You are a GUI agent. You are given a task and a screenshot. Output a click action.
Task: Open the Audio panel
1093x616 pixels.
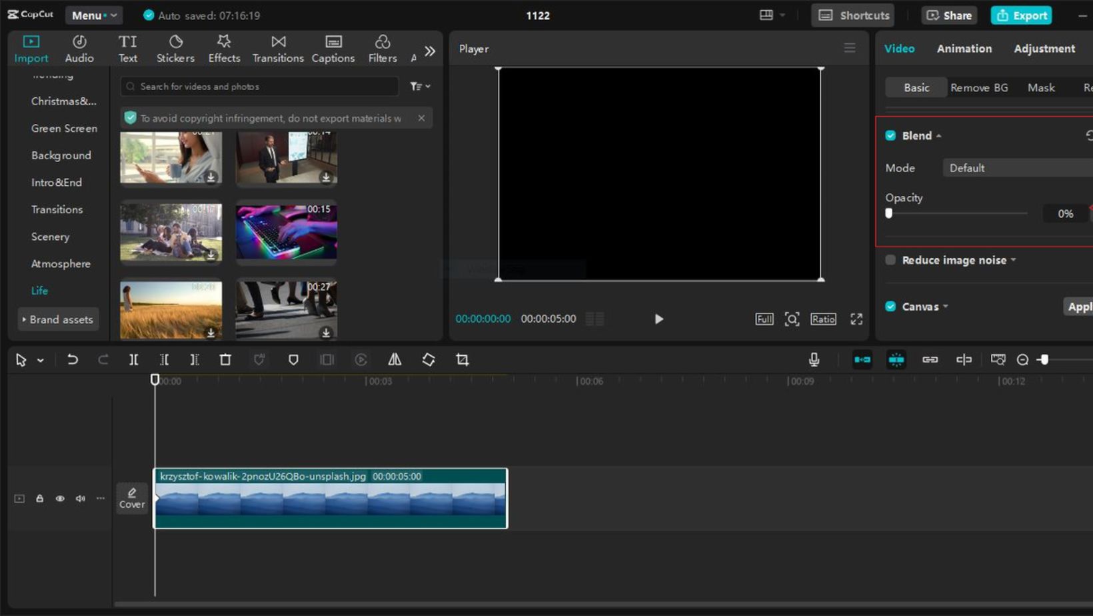coord(79,49)
